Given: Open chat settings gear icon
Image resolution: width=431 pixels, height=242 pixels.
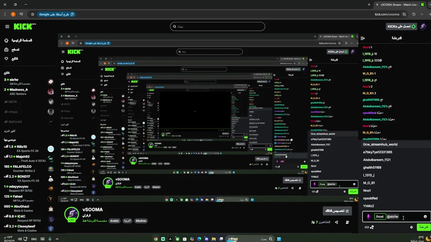Looking at the screenshot, I should tap(411, 227).
